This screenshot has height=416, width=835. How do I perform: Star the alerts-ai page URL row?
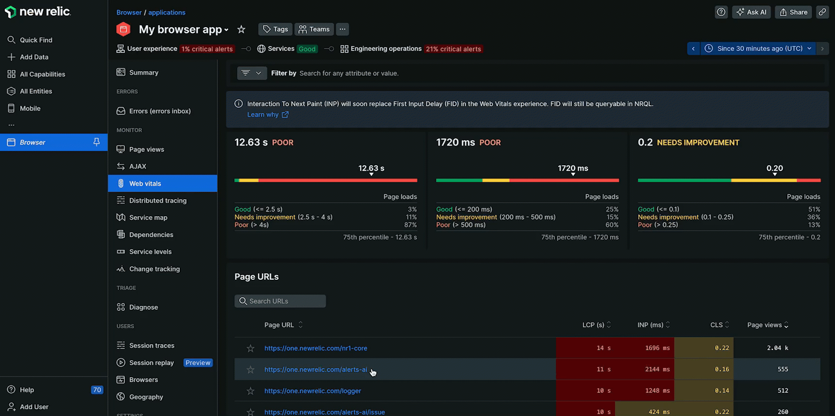250,369
